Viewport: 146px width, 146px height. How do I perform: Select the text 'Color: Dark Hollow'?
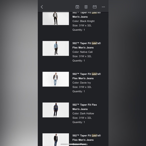click(83, 114)
